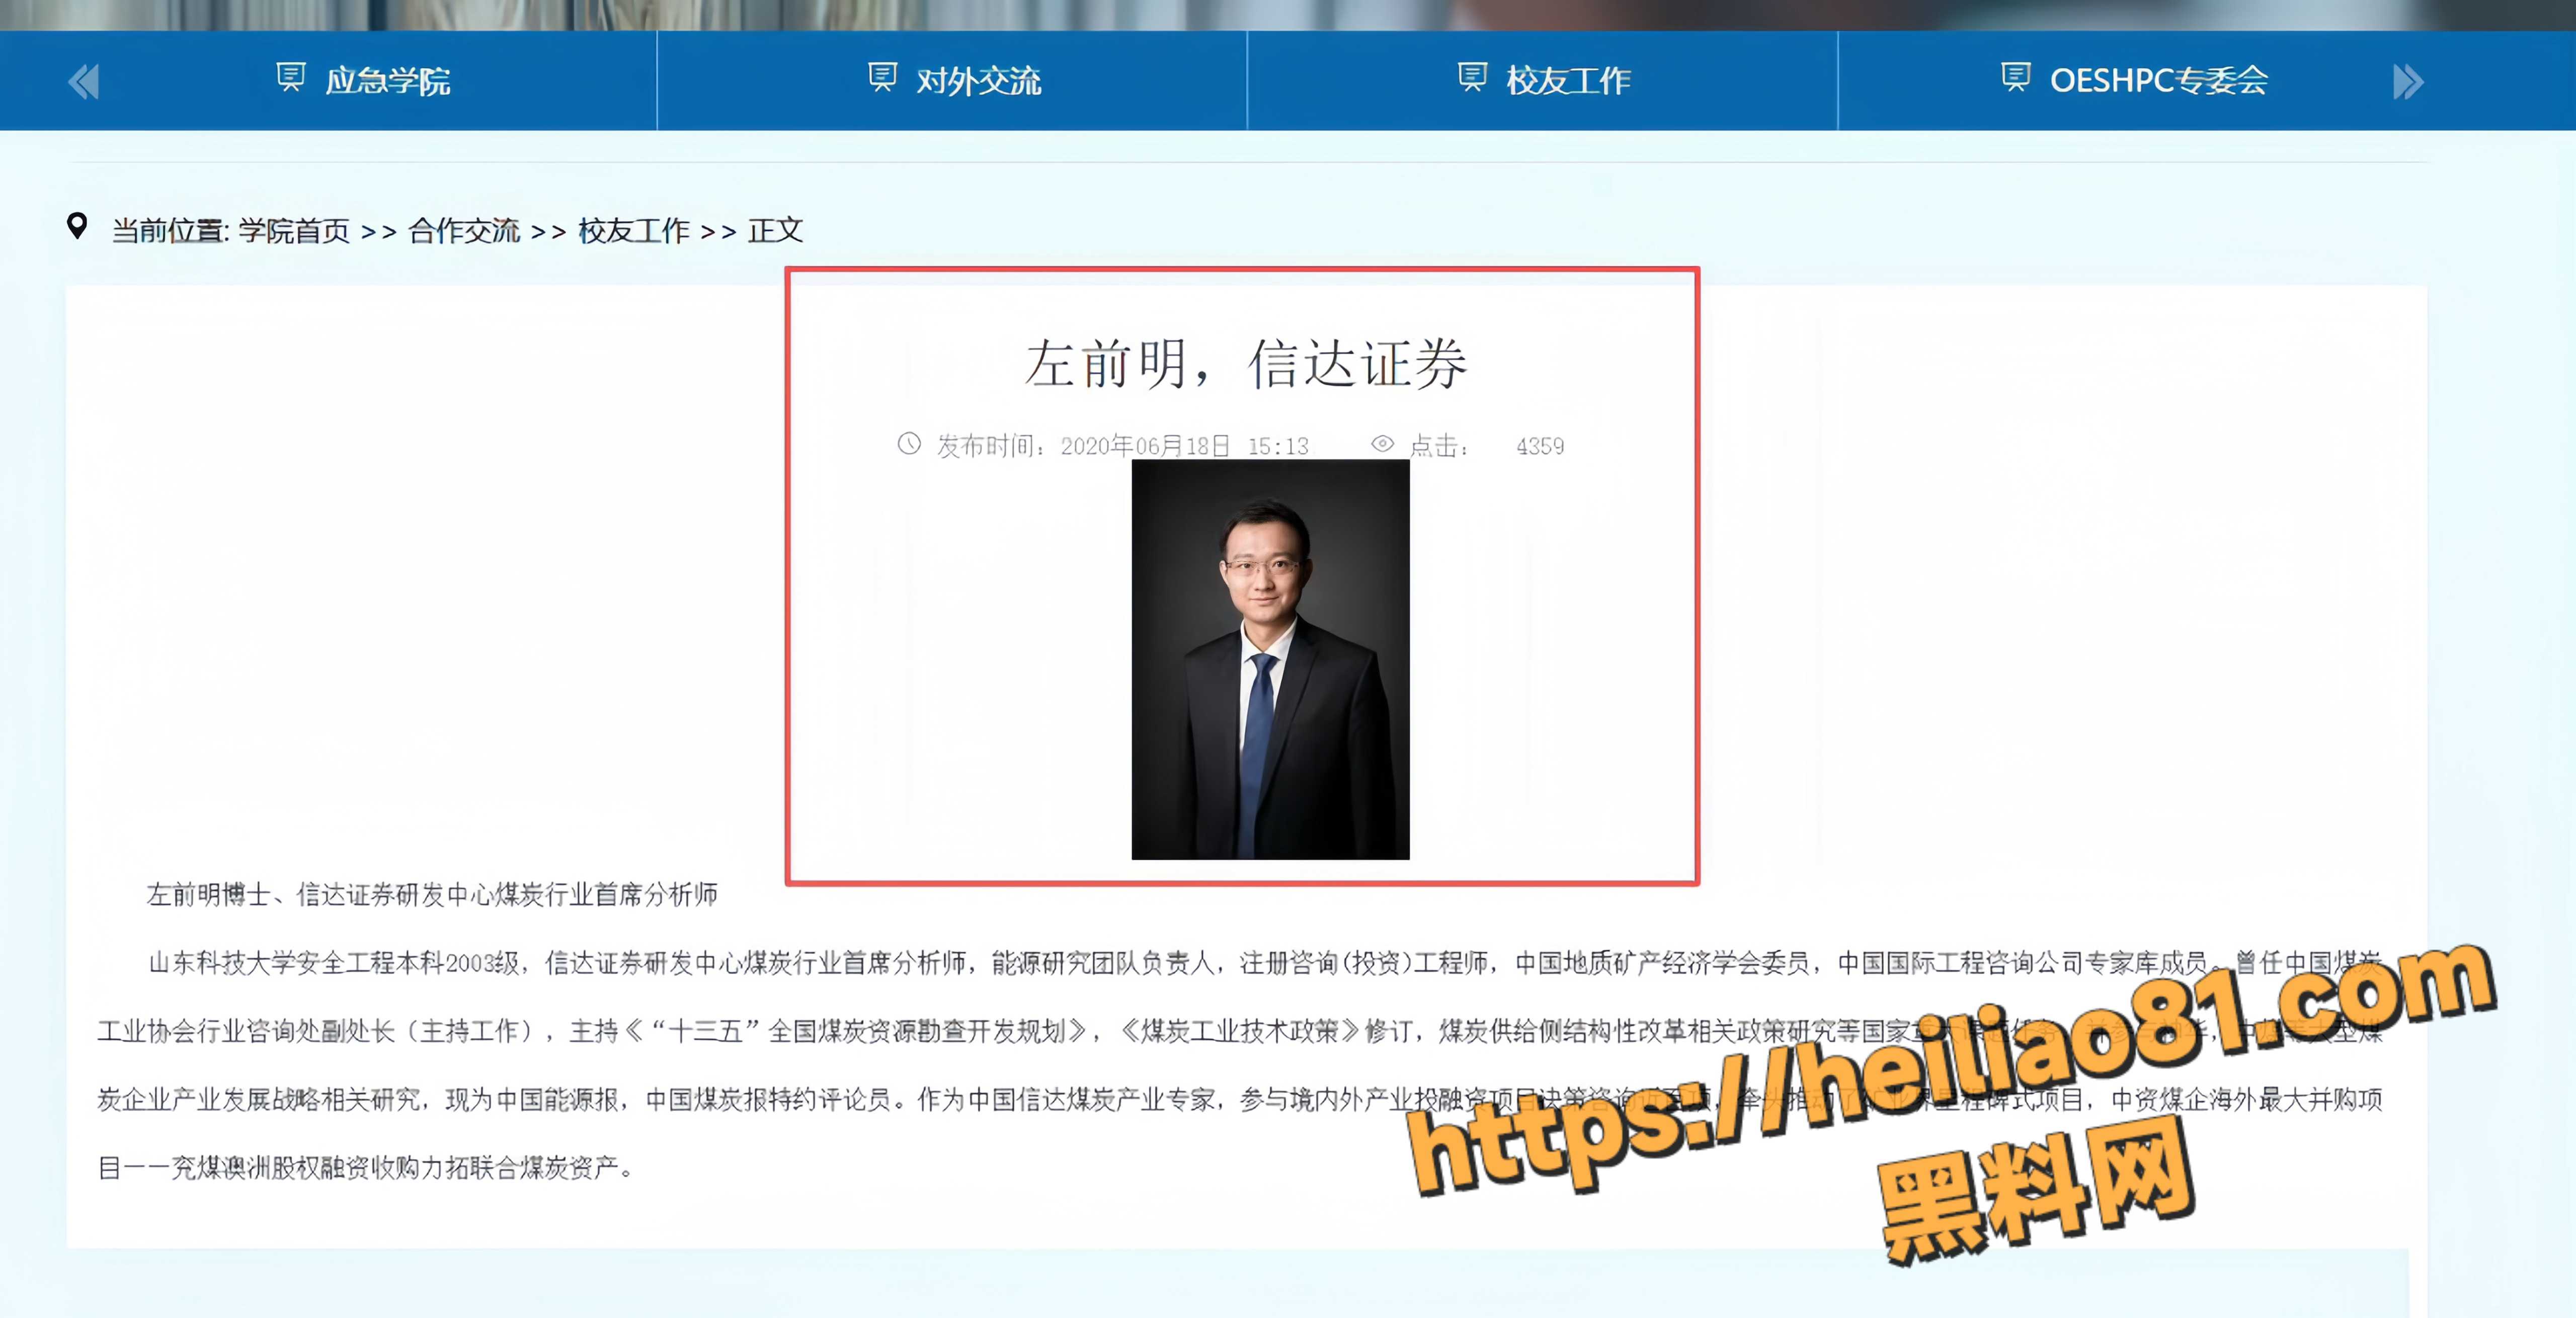The width and height of the screenshot is (2576, 1318).
Task: Click the view count 4359
Action: point(1540,446)
